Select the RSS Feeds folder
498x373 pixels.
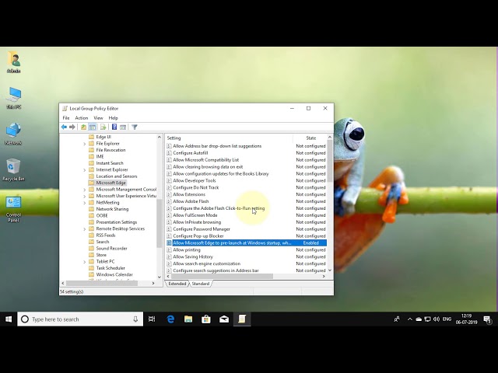pos(106,235)
